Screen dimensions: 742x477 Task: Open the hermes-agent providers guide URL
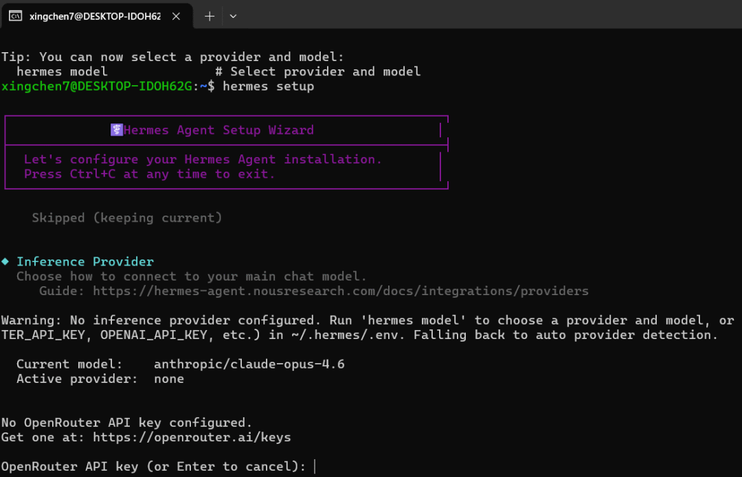(x=340, y=291)
